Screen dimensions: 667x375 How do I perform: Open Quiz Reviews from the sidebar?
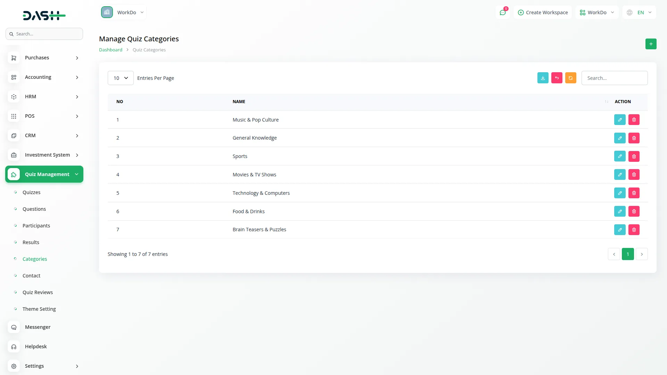coord(38,292)
